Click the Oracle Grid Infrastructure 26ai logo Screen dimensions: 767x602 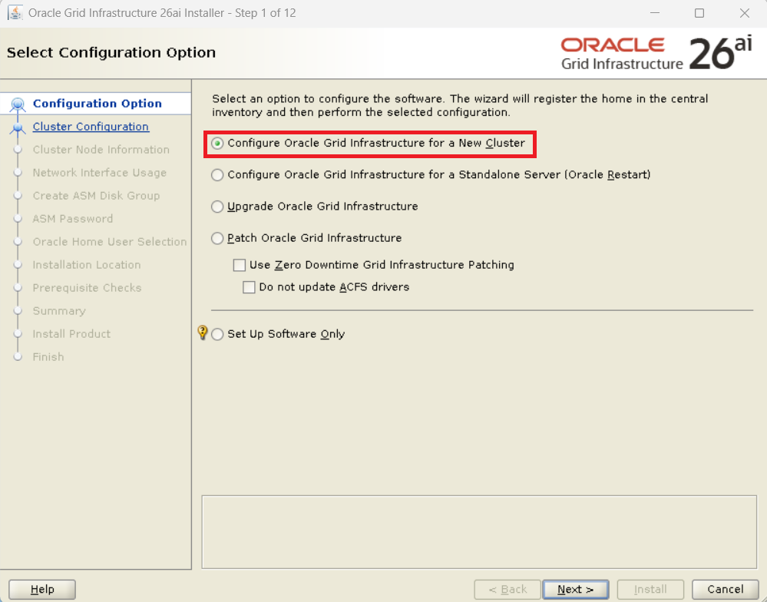(656, 53)
